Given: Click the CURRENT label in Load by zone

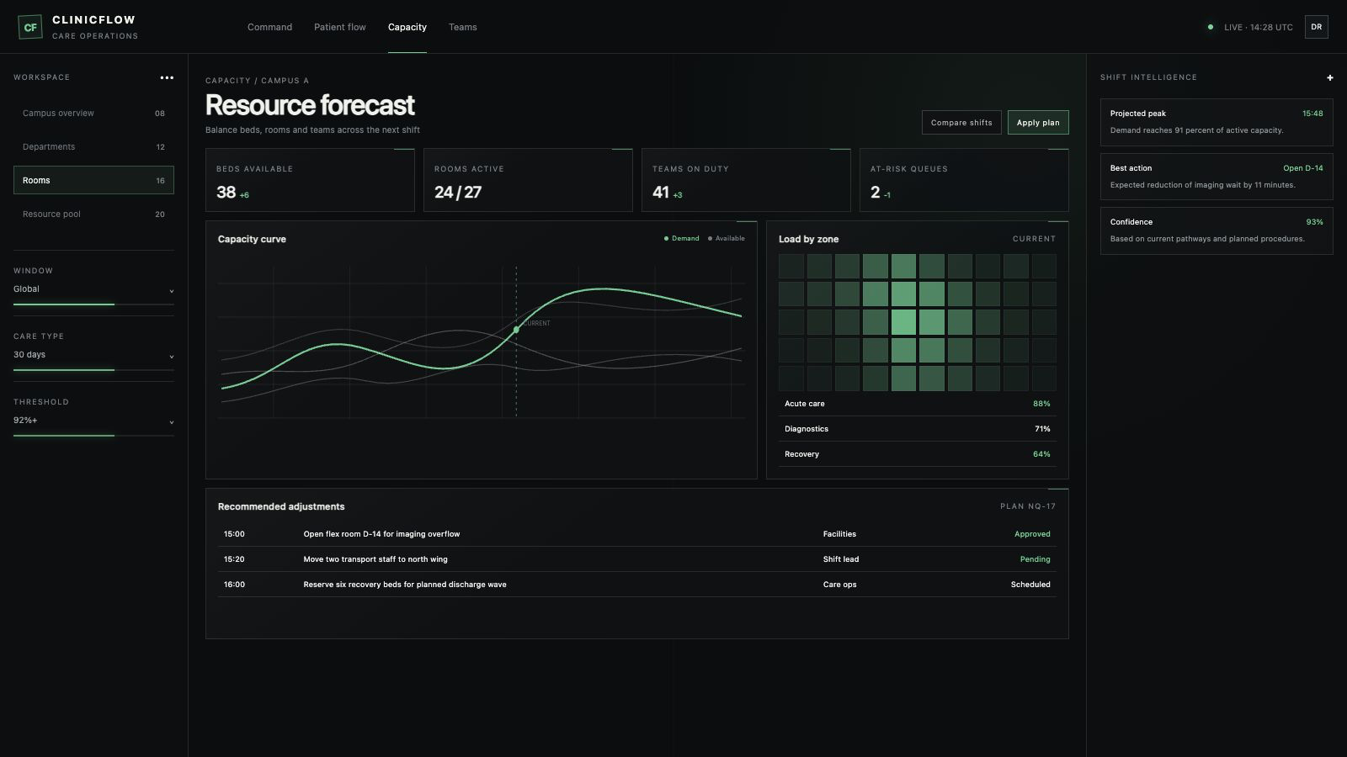Looking at the screenshot, I should tap(1034, 239).
